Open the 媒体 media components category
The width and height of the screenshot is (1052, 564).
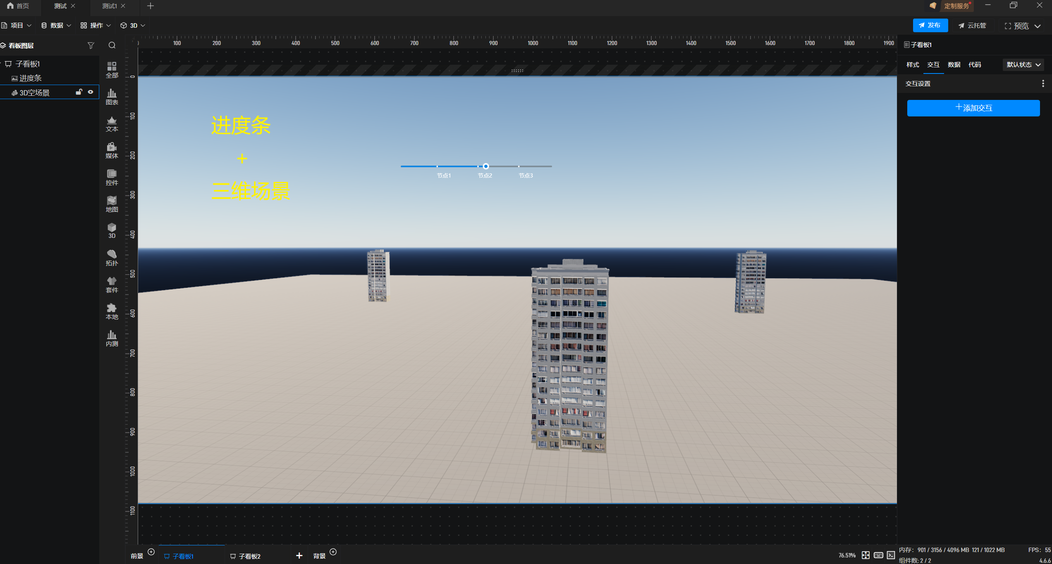pos(112,150)
